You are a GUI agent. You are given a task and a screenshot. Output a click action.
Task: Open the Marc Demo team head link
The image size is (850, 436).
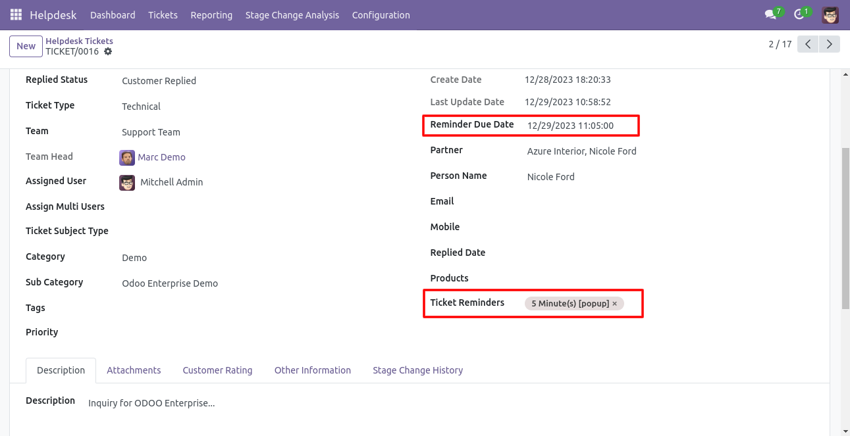(x=161, y=157)
